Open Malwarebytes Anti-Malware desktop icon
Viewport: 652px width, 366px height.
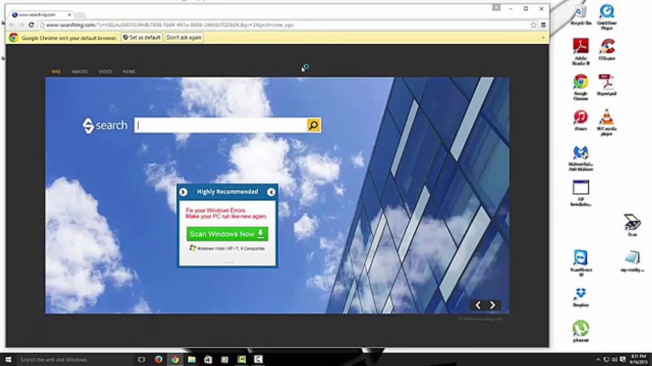point(581,159)
